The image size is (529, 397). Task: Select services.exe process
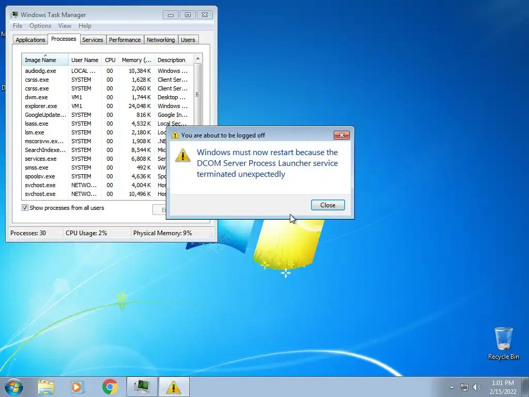coord(94,159)
